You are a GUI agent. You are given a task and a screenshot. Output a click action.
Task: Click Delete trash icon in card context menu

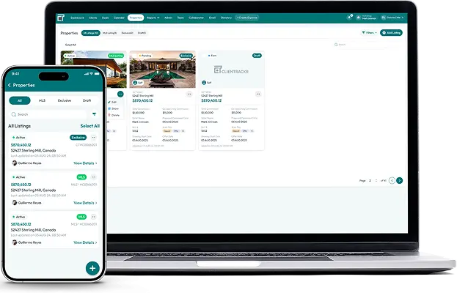pos(109,115)
